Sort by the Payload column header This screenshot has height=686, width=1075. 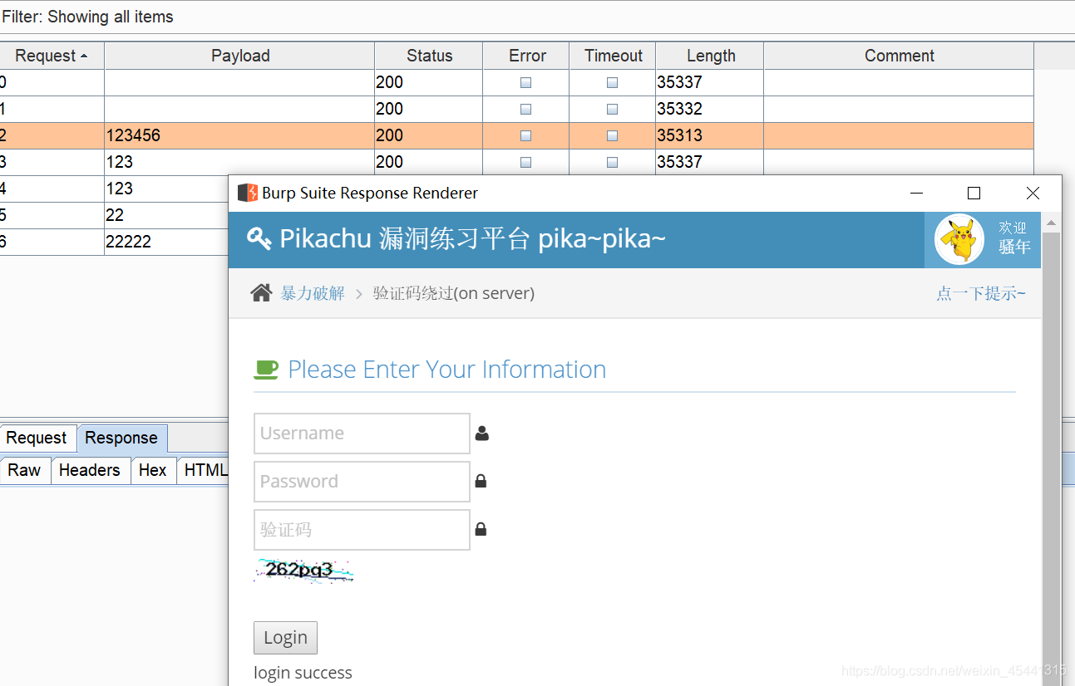(239, 56)
